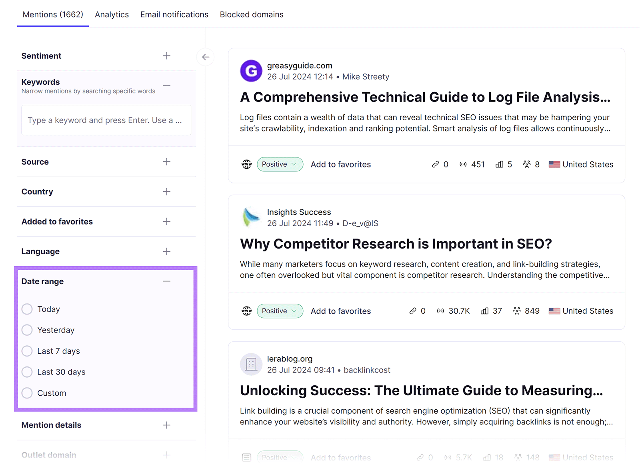Click the keyword filter input field
This screenshot has width=640, height=466.
pos(106,120)
